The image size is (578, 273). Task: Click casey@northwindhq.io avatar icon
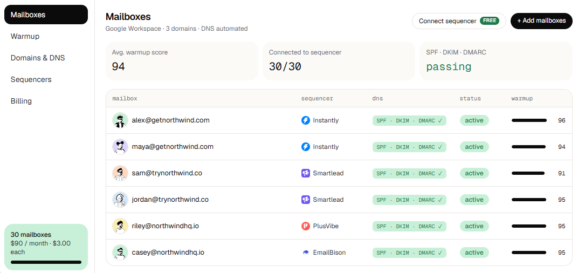pos(120,252)
